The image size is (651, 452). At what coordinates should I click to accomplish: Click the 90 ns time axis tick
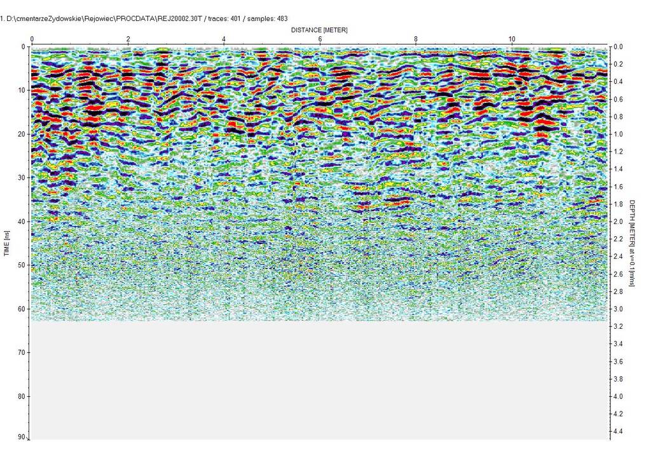(20, 437)
